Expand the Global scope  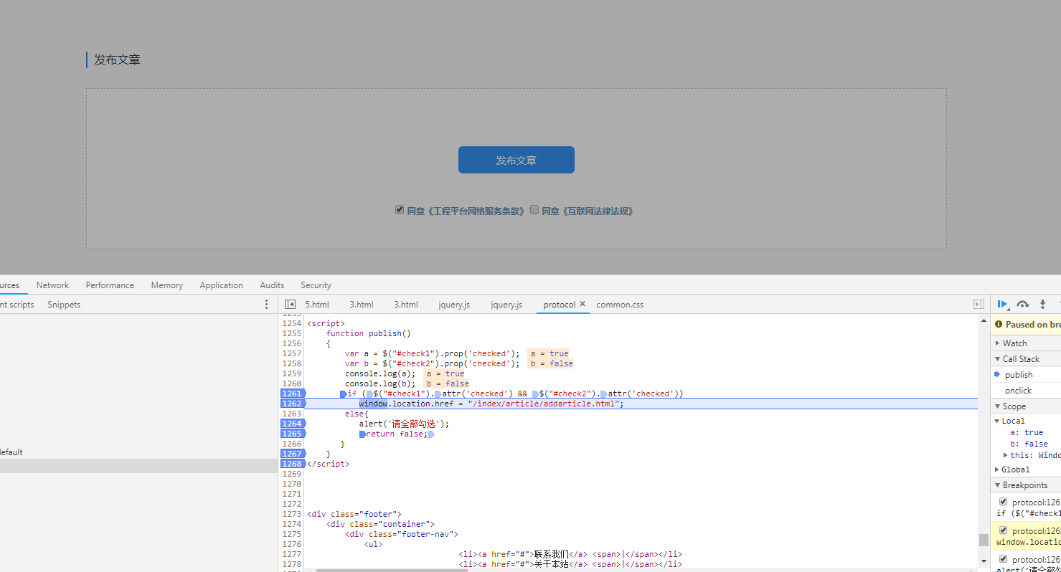tap(997, 469)
